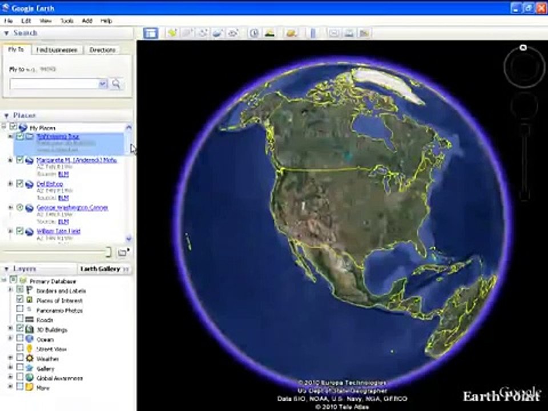Open the ruler measuring tool
The width and height of the screenshot is (548, 411).
pos(313,33)
